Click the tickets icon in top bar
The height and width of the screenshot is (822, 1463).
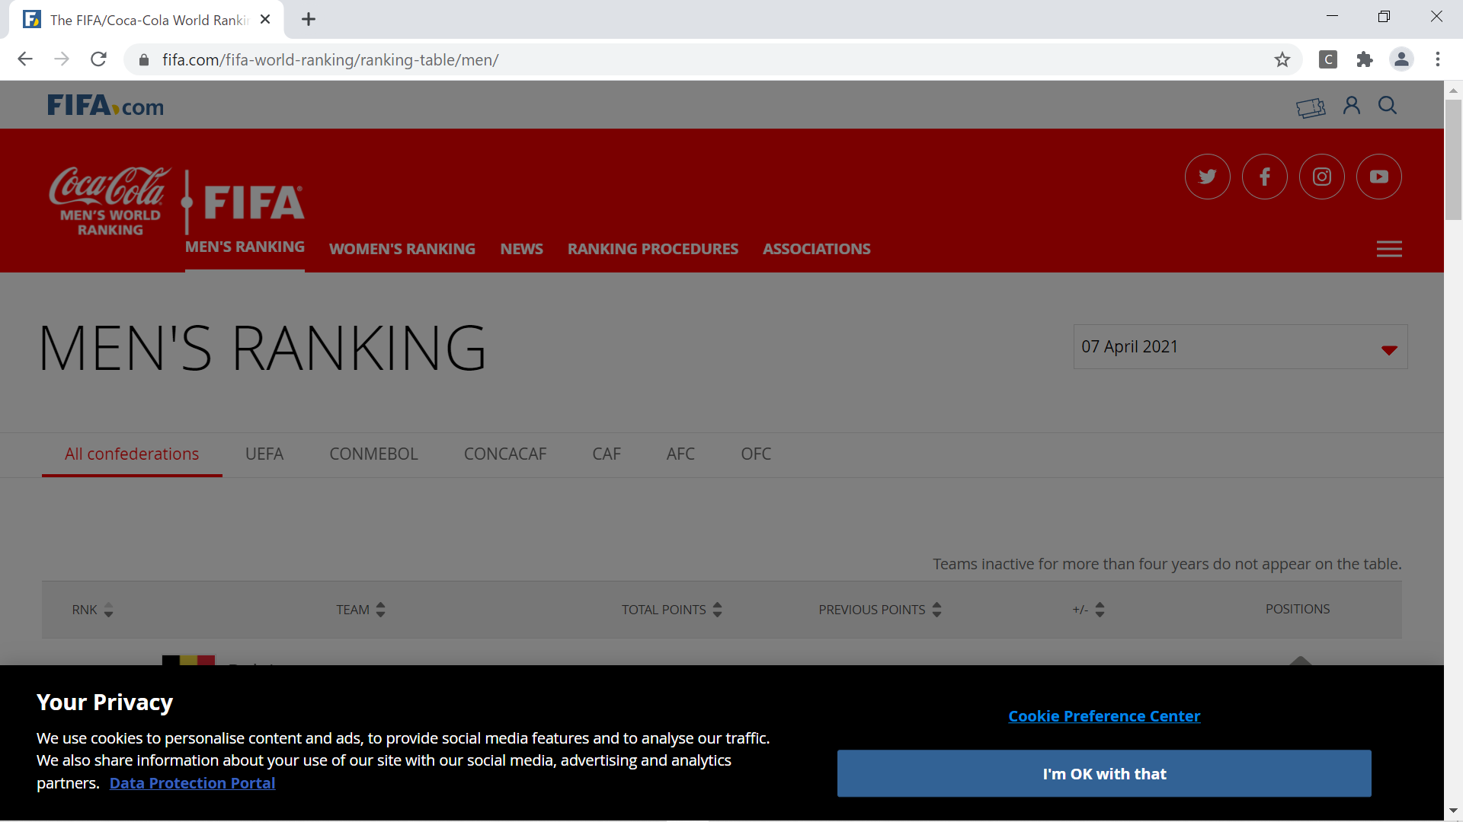pos(1311,108)
